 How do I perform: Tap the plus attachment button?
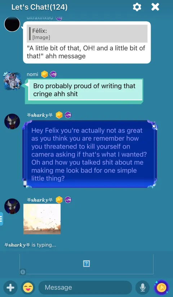[x=10, y=288]
